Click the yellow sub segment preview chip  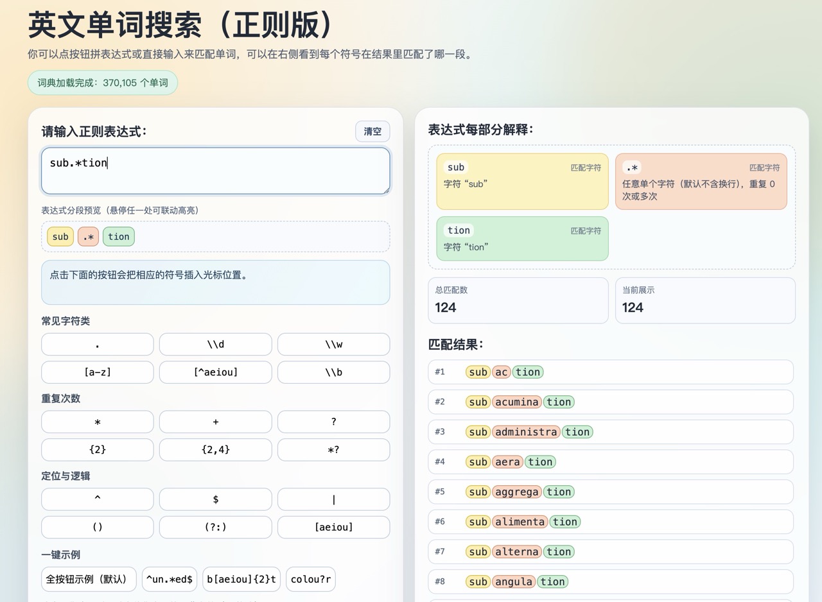[60, 237]
